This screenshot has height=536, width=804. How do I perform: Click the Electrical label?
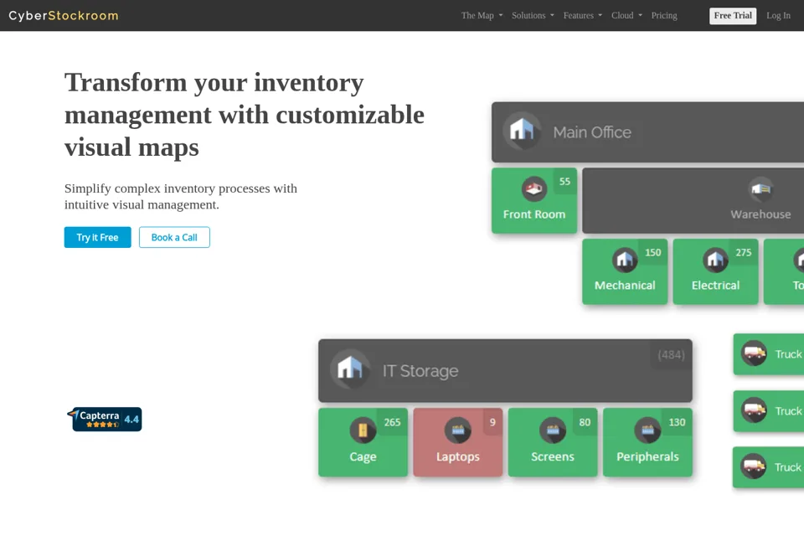(716, 286)
